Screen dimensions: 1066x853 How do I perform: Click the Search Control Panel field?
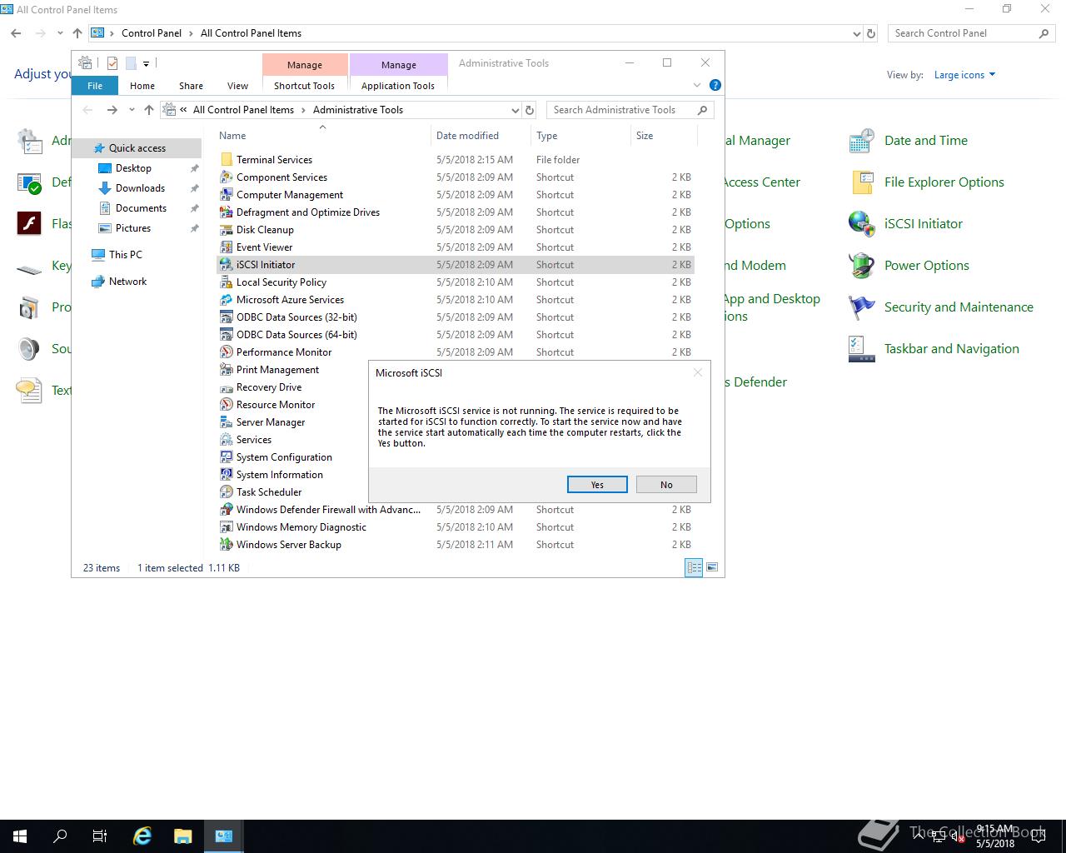(971, 33)
